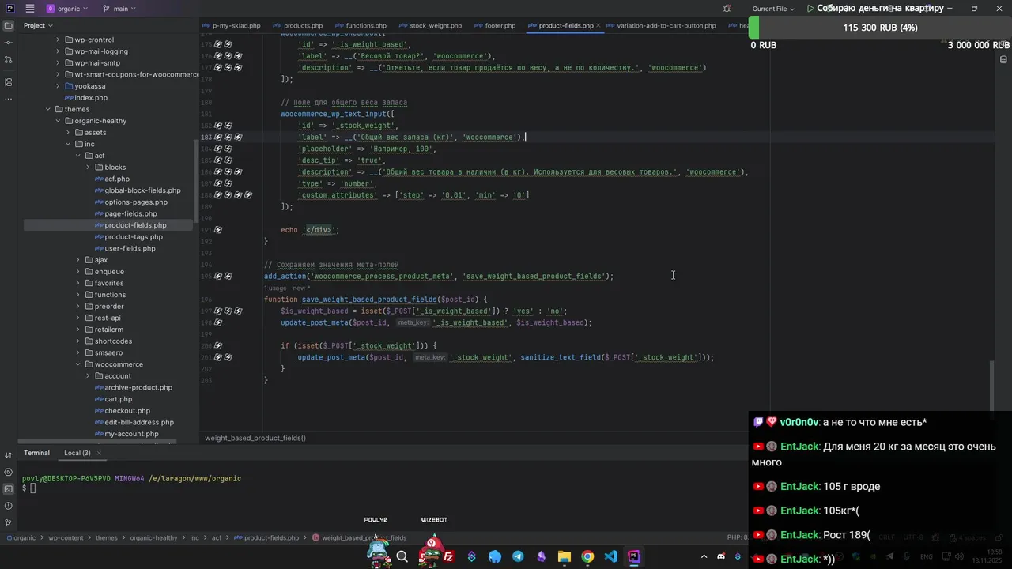The width and height of the screenshot is (1012, 569).
Task: Switch to the p-my-sklad.php tab
Action: point(232,26)
